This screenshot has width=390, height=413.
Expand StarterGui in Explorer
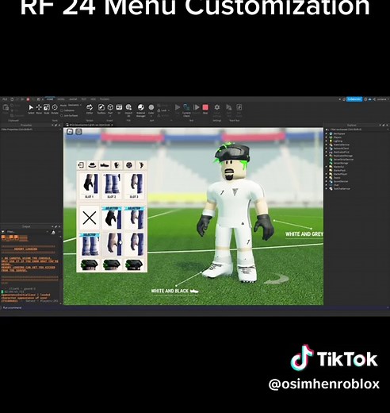coord(327,167)
